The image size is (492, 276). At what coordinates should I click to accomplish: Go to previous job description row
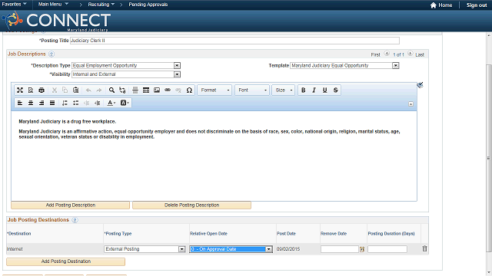point(387,54)
